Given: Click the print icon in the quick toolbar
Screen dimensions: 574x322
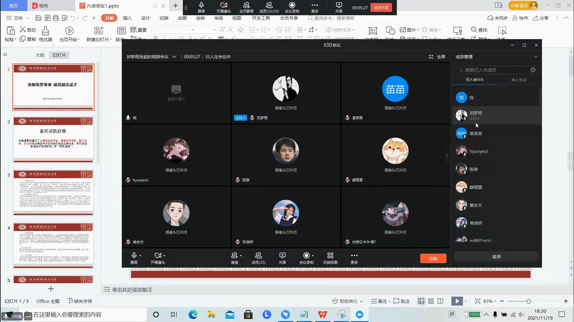Looking at the screenshot, I should click(x=56, y=18).
